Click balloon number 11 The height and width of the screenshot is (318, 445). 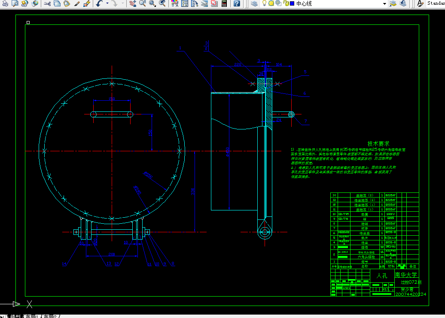point(149,264)
